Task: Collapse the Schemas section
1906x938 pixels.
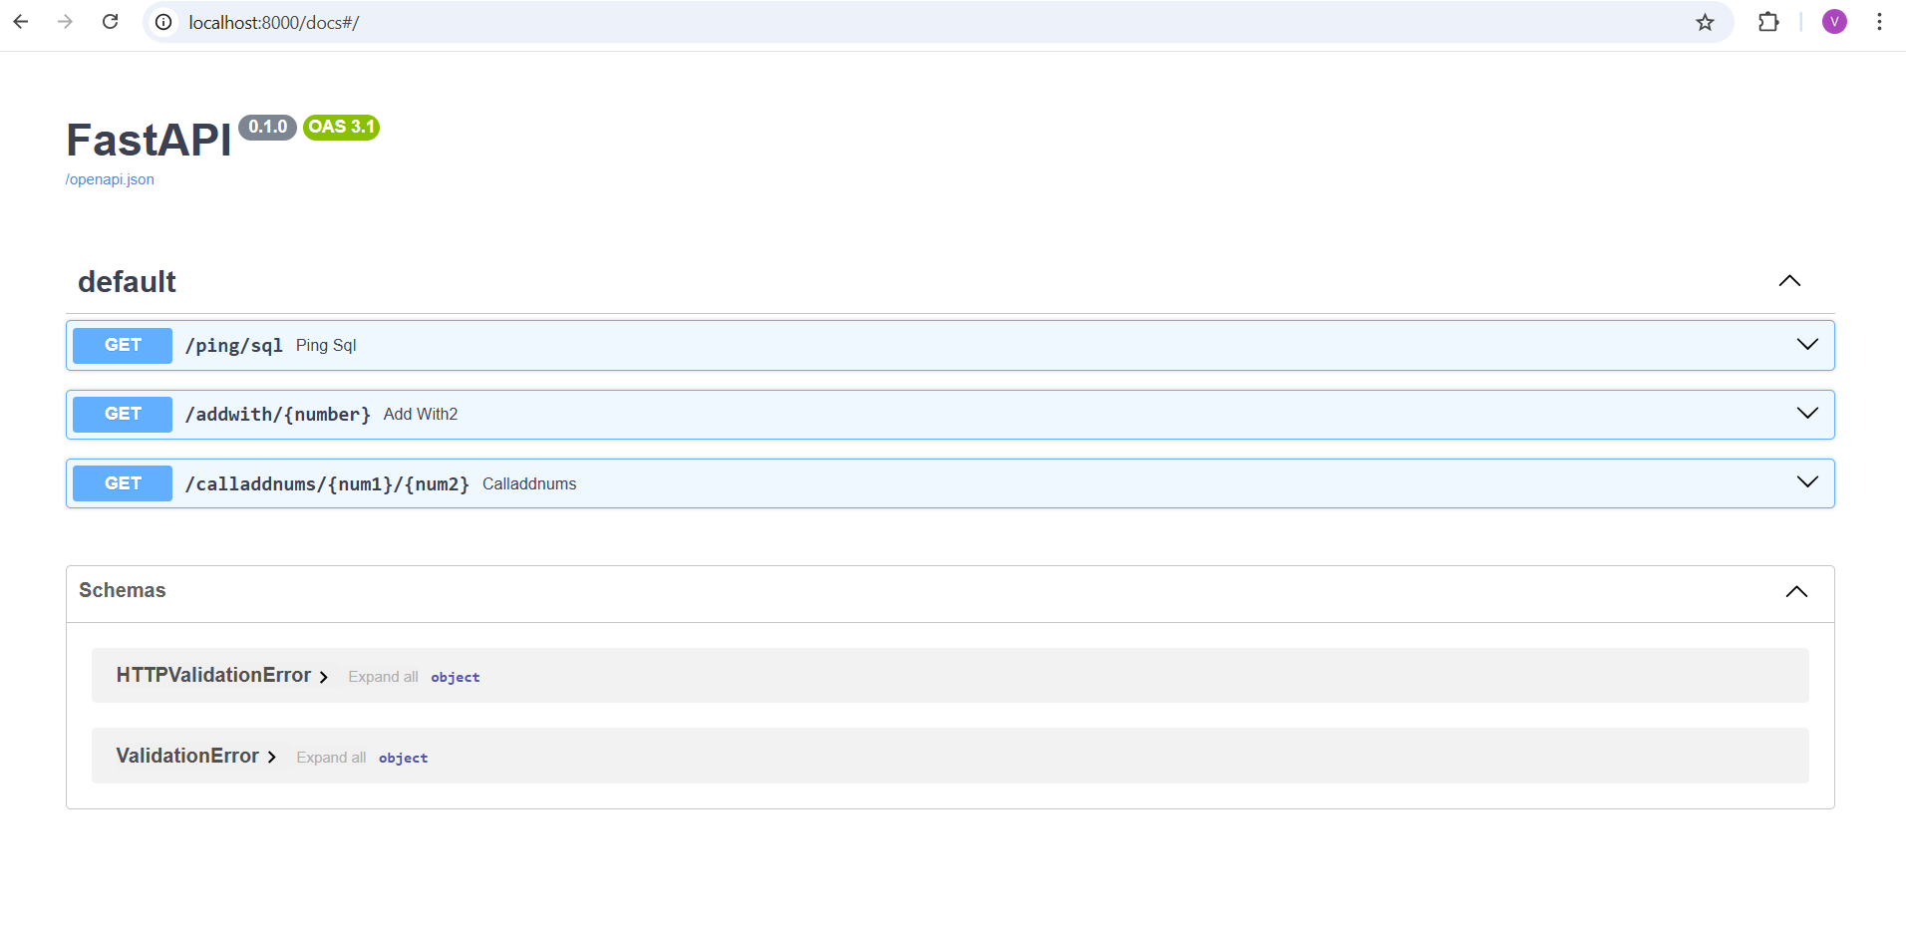Action: 1797,592
